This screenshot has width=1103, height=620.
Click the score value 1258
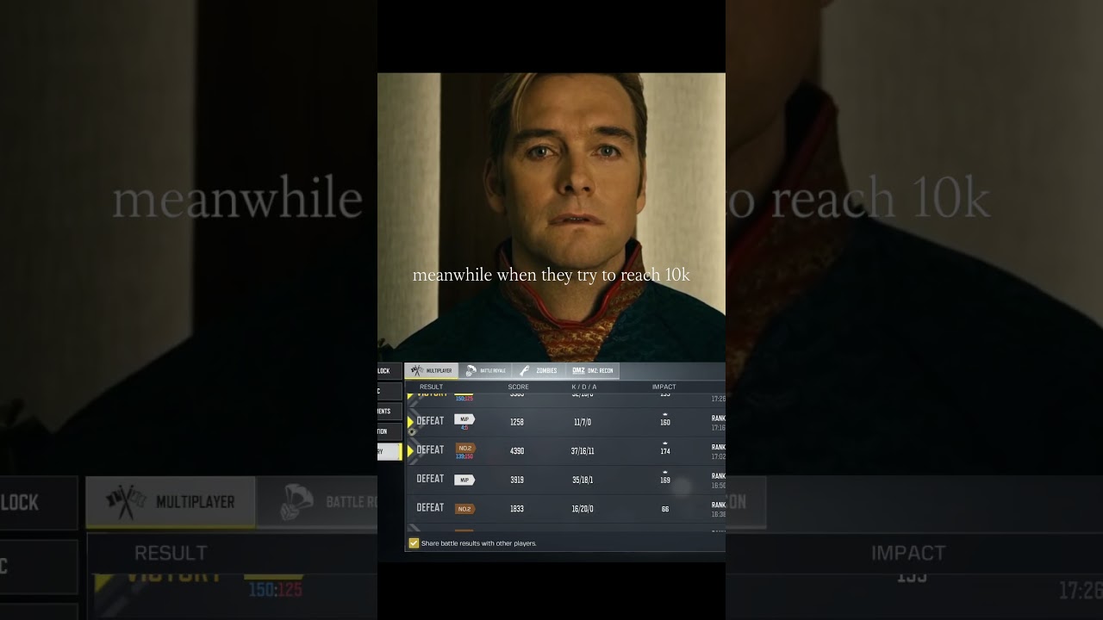click(516, 423)
